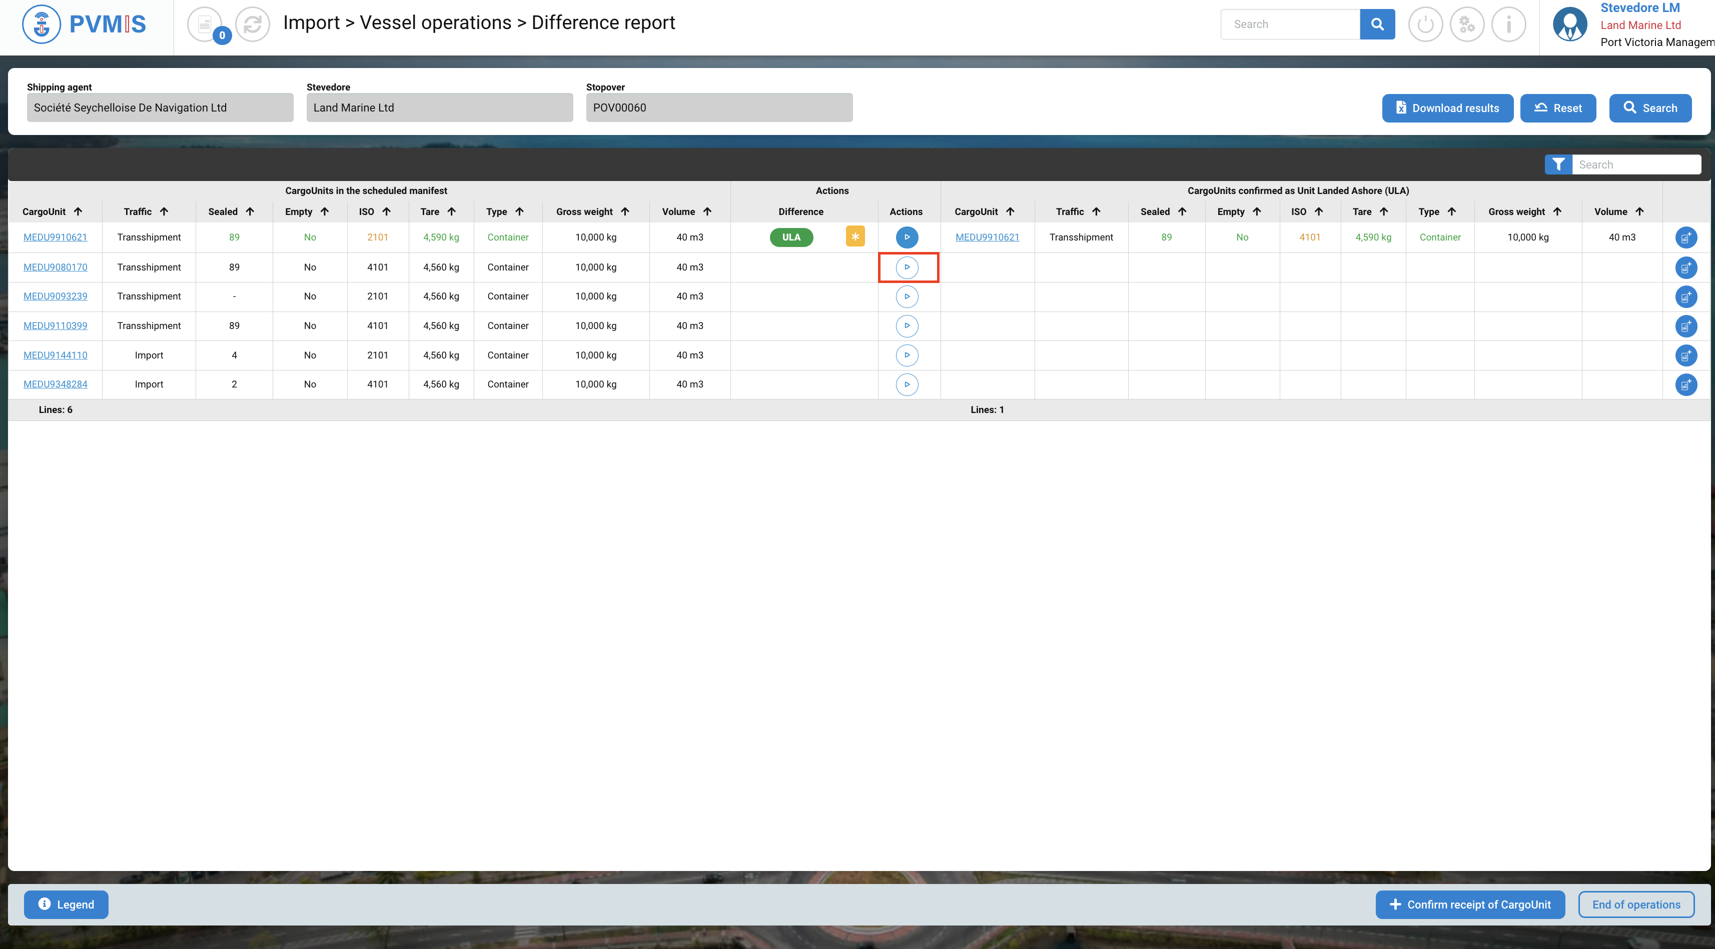Screen dimensions: 1715x949
Task: Click Download results button
Action: tap(1447, 108)
